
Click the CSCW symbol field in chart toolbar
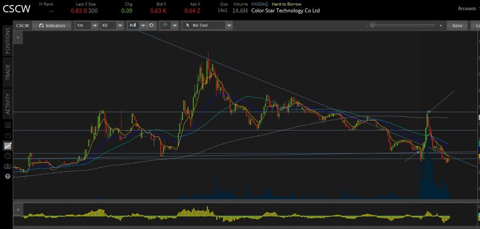[x=23, y=25]
